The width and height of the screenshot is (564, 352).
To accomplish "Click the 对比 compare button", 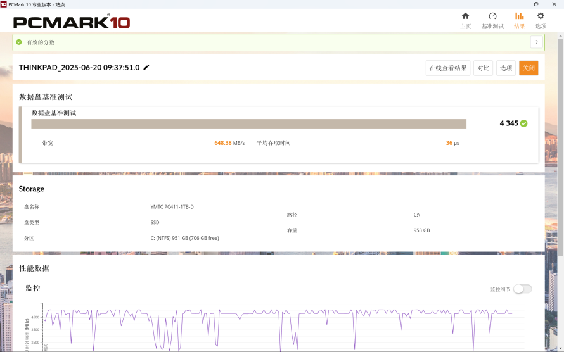I will point(483,68).
